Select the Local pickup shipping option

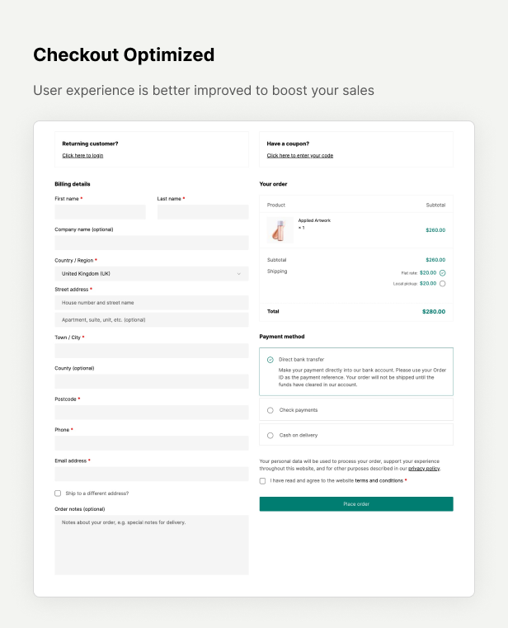443,284
